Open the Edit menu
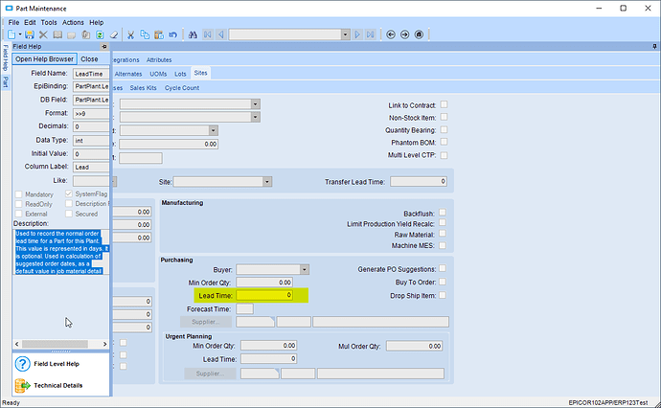The width and height of the screenshot is (661, 408). [x=30, y=22]
